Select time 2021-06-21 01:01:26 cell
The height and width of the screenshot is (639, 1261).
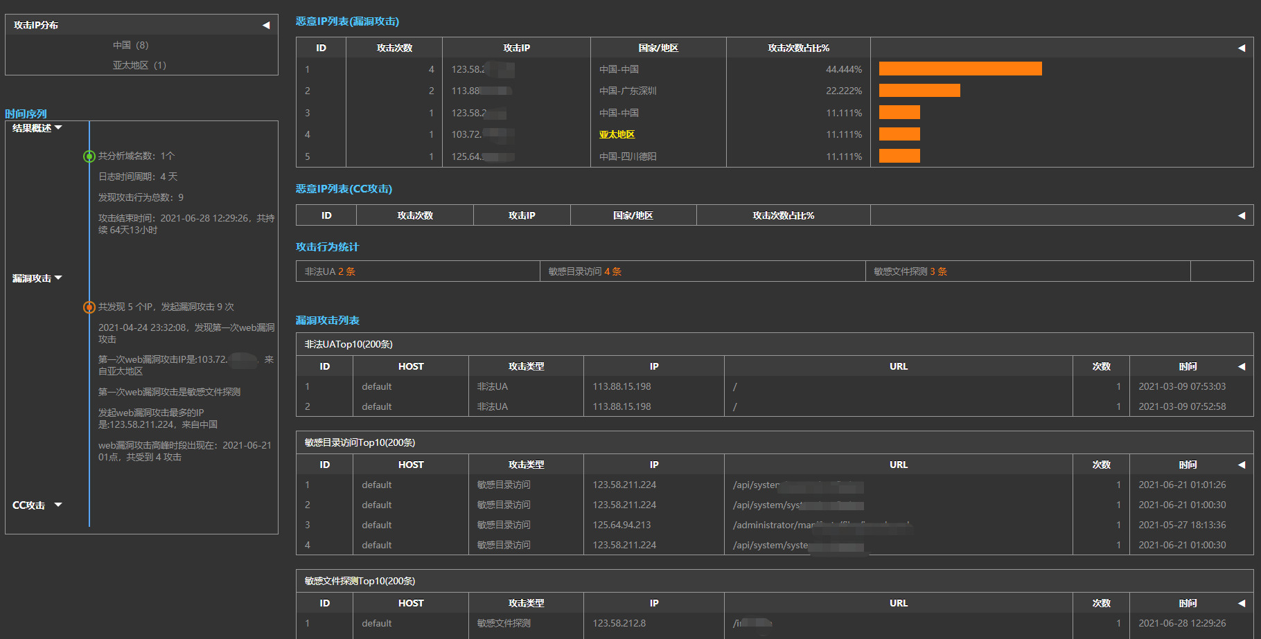(x=1182, y=485)
